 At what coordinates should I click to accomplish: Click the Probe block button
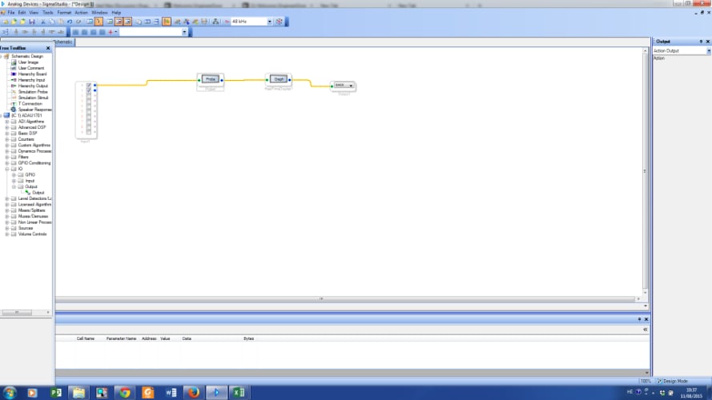coord(211,79)
